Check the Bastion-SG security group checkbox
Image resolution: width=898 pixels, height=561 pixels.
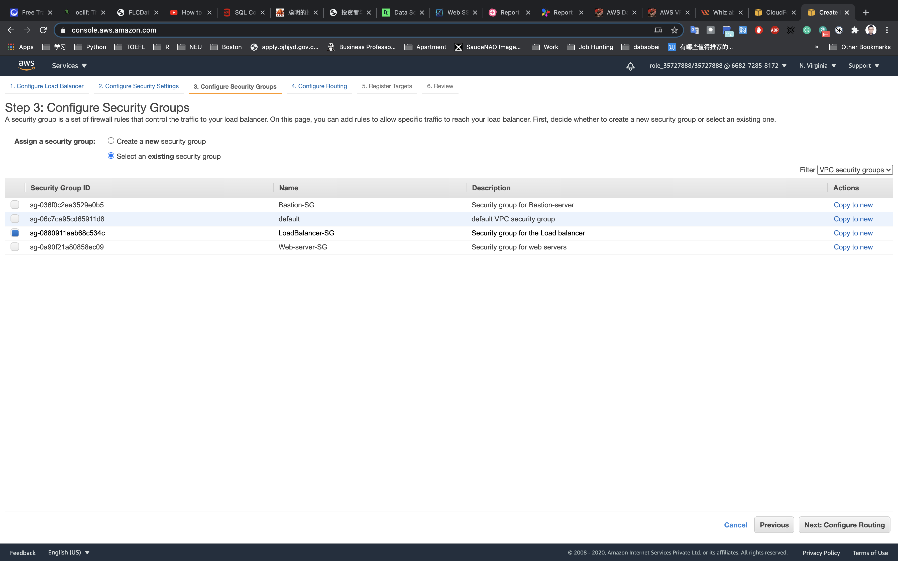coord(15,205)
